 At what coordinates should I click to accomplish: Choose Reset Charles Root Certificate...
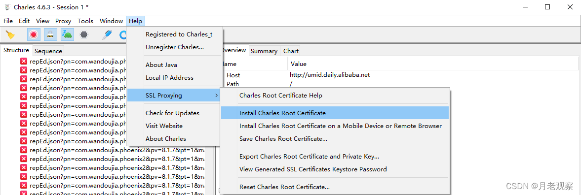click(335, 187)
